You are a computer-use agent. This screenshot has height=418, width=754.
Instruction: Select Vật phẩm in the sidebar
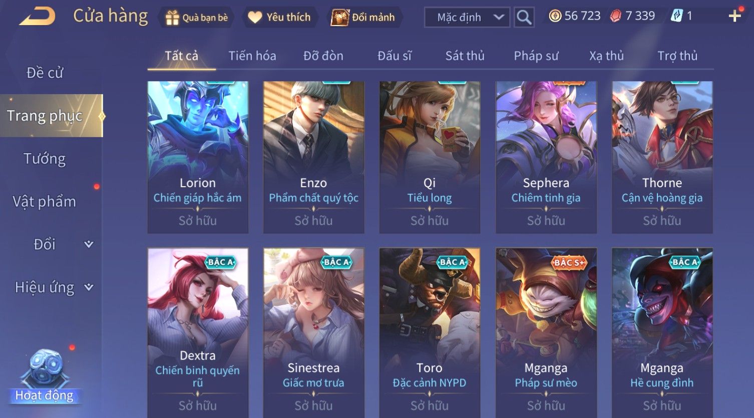[x=45, y=201]
